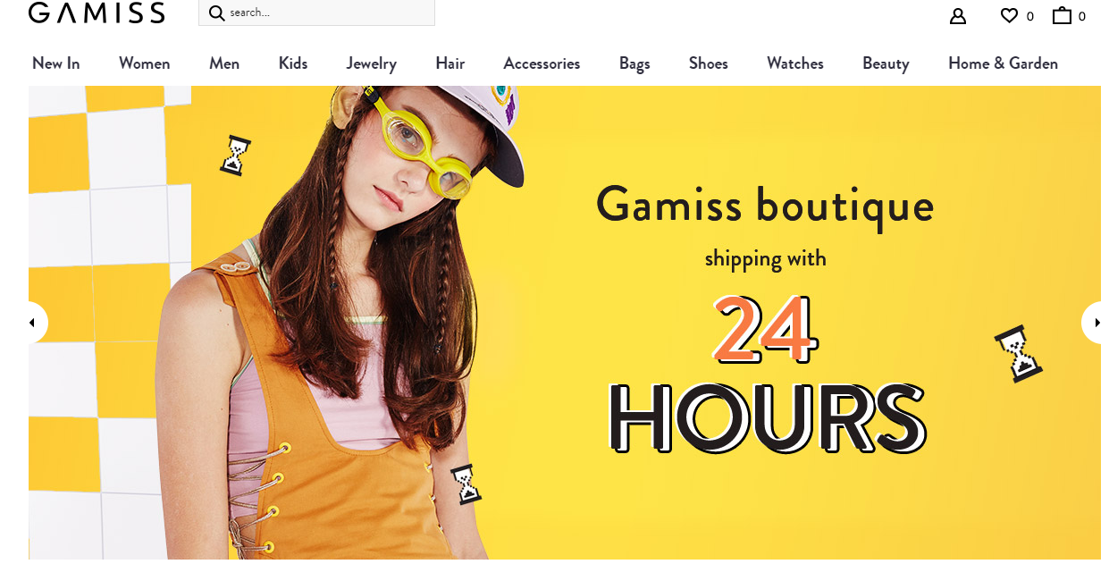Go to the Accessories category
The width and height of the screenshot is (1109, 564).
[542, 63]
